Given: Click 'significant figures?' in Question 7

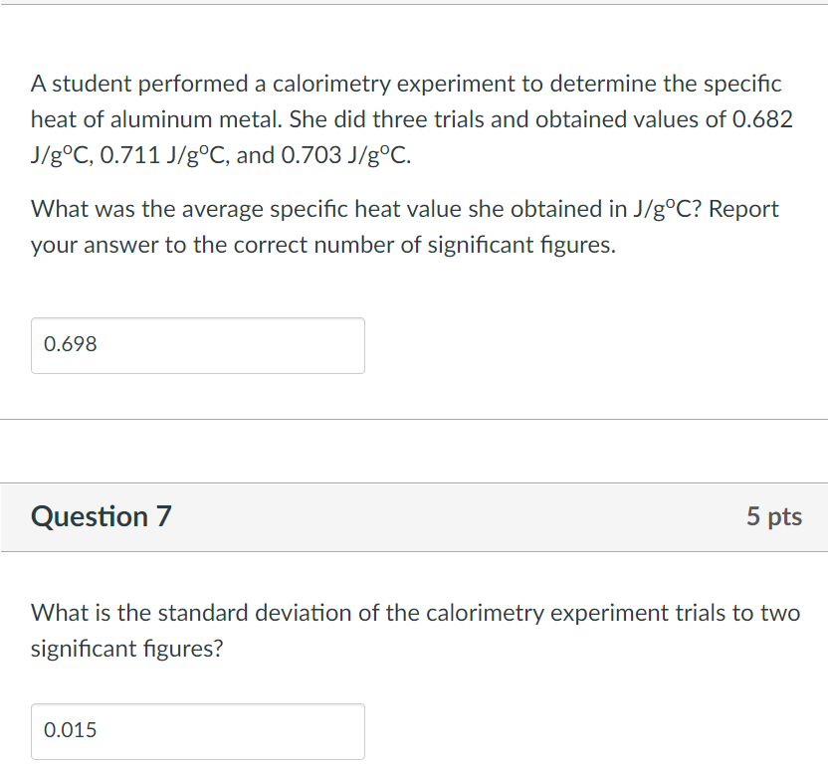Looking at the screenshot, I should [127, 649].
